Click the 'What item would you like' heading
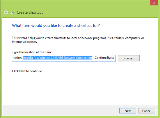The image size is (160, 118). (56, 26)
